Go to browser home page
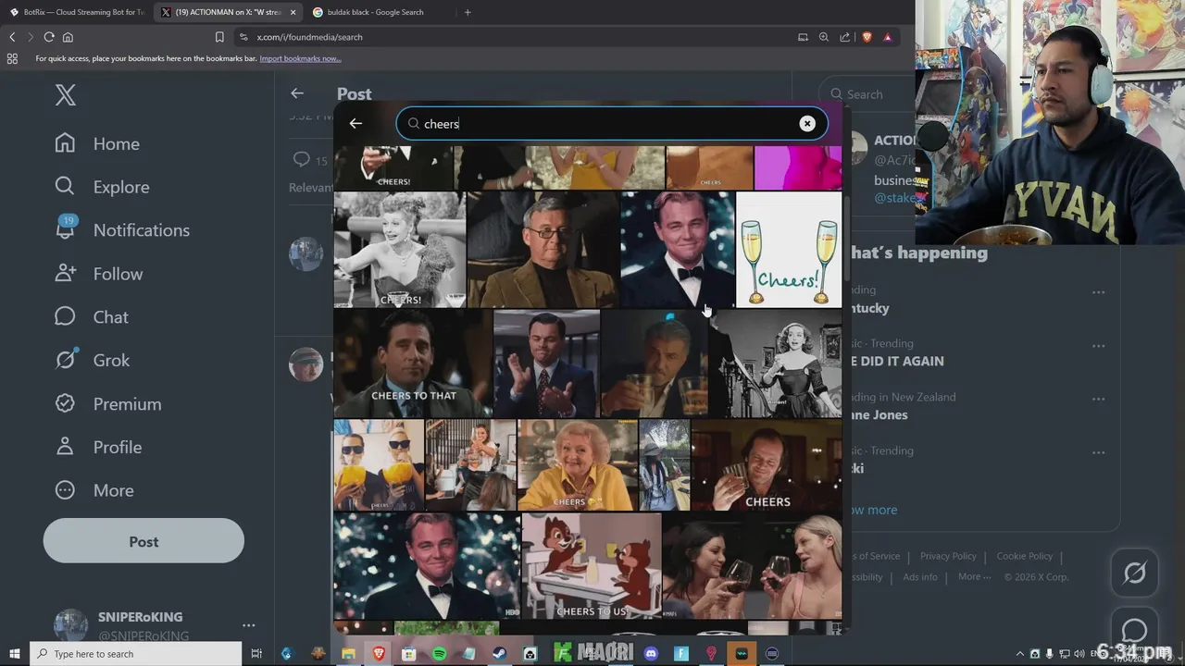 (x=68, y=37)
